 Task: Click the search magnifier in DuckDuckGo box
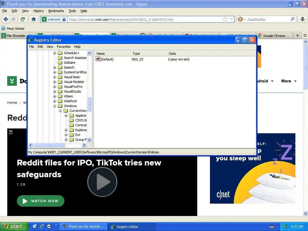[x=292, y=19]
